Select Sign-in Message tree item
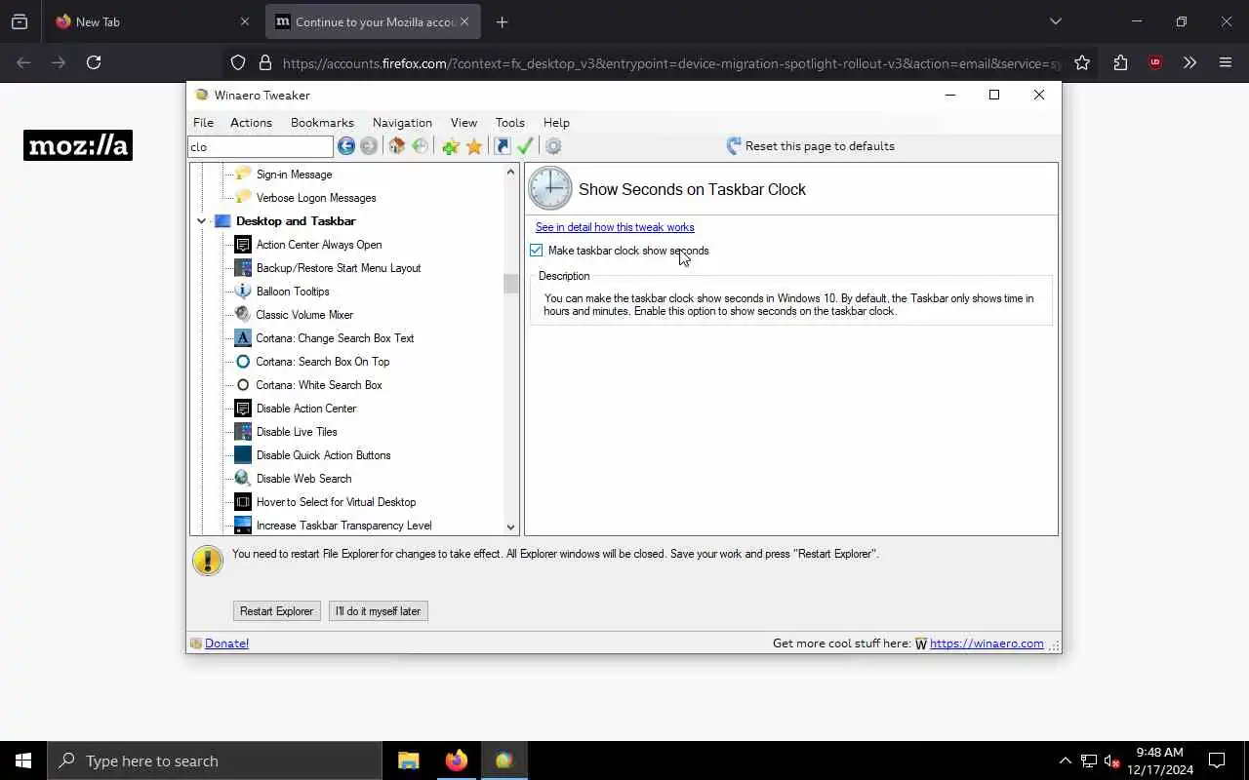Viewport: 1249px width, 780px height. [x=294, y=175]
